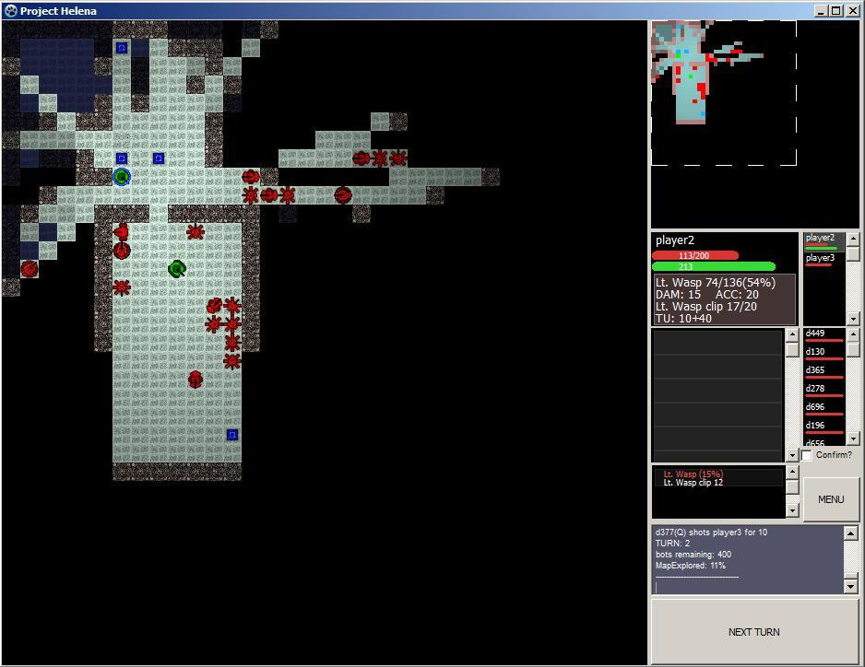Screen dimensions: 865x667
Task: Click the empty action list's down scroll arrow
Action: (x=792, y=456)
